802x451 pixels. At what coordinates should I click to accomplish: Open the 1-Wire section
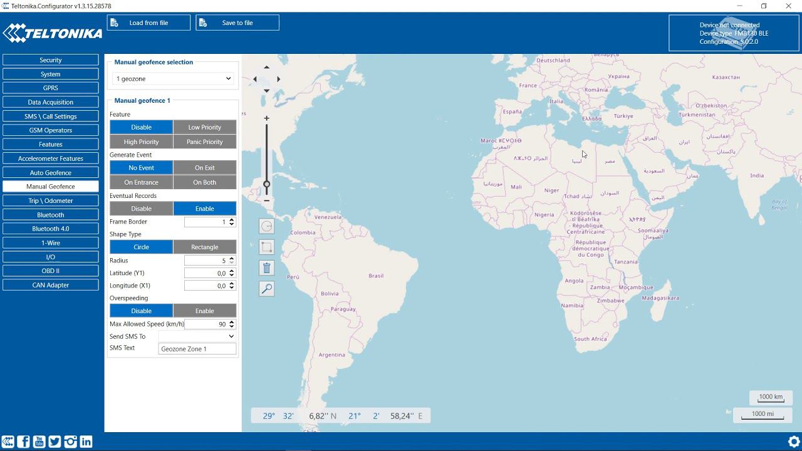click(51, 242)
